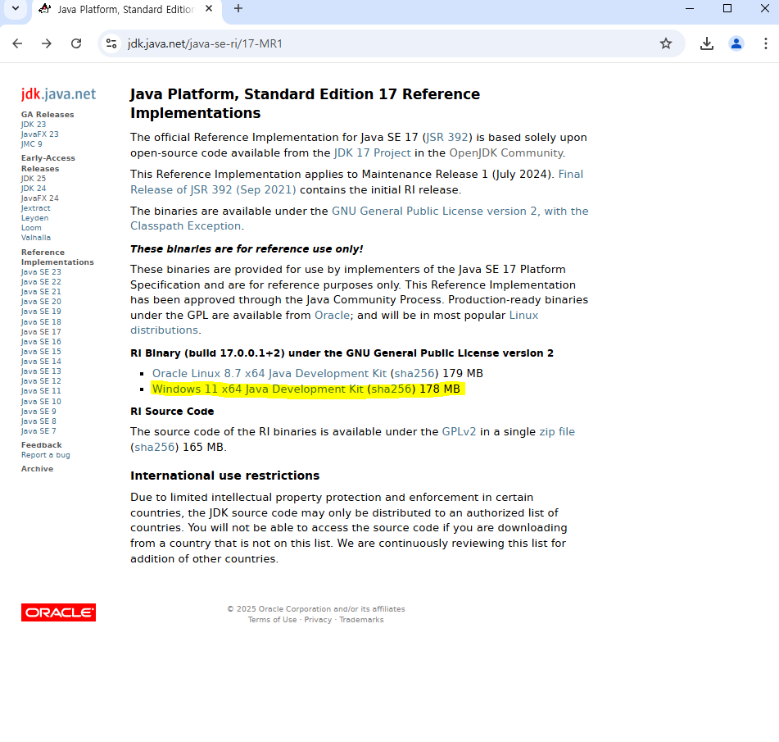Image resolution: width=779 pixels, height=742 pixels.
Task: Open the JDK 24 early-access link
Action: 34,189
